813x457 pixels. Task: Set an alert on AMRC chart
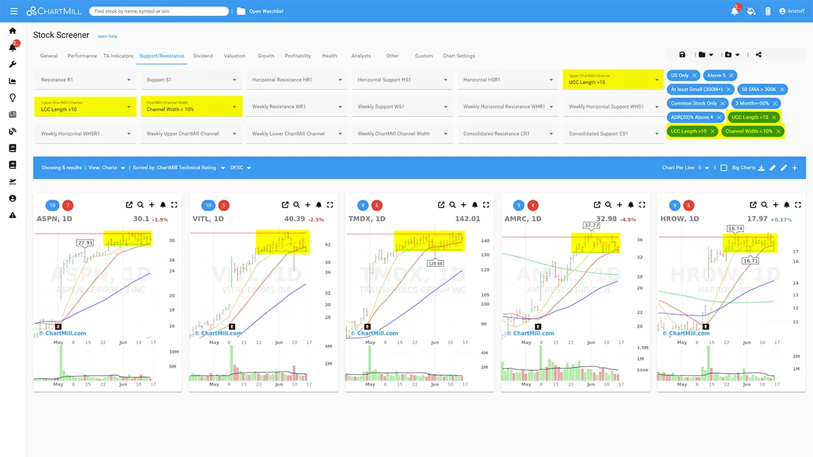pyautogui.click(x=631, y=205)
